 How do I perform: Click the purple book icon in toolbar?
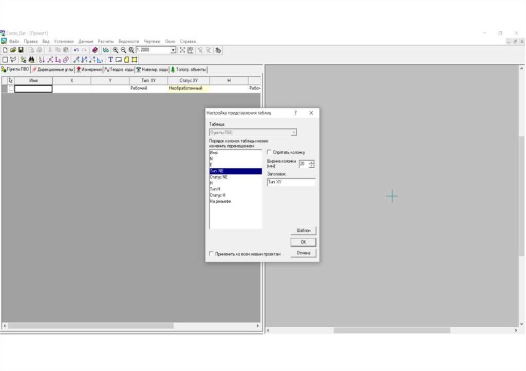pyautogui.click(x=95, y=50)
